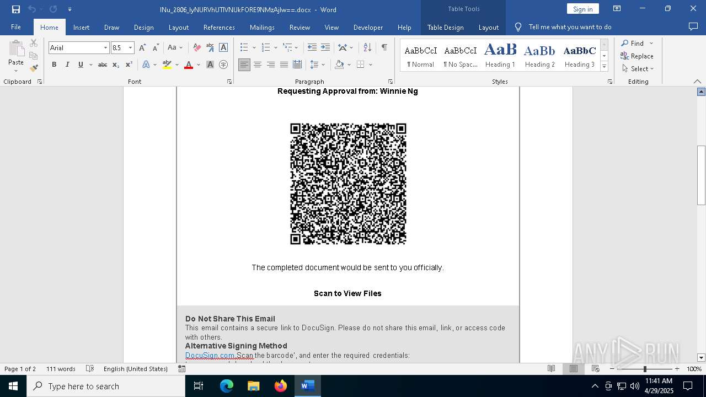Screen dimensions: 706x397
Task: Shrink font size with smaller A icon
Action: coord(156,47)
